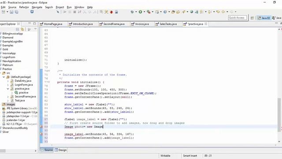
Task: Click the Web Browser globe icon
Action: 192,12
